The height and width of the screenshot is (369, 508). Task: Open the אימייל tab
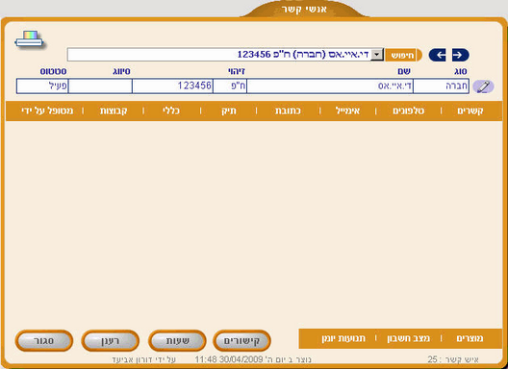[347, 111]
